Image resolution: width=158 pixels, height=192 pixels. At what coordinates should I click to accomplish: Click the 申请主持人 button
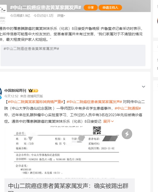110,8
